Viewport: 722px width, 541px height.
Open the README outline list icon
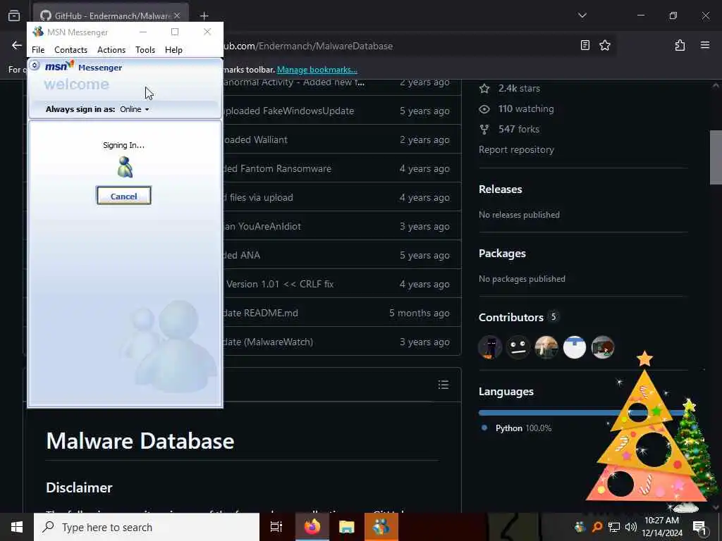tap(443, 385)
